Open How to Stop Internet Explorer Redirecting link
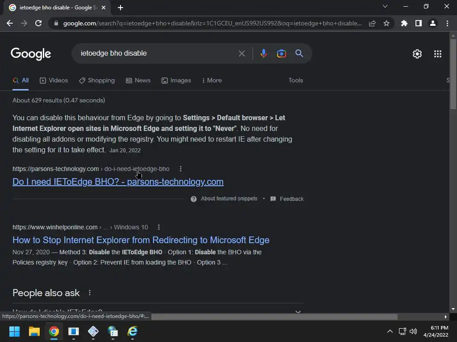457x342 pixels. tap(141, 240)
